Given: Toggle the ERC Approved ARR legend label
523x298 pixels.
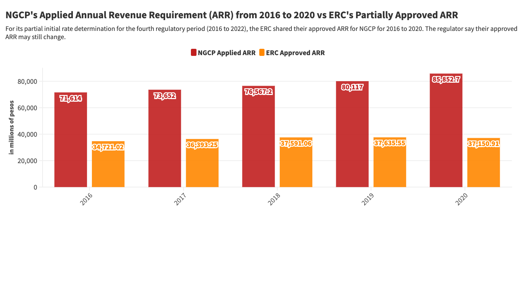Looking at the screenshot, I should coord(295,53).
